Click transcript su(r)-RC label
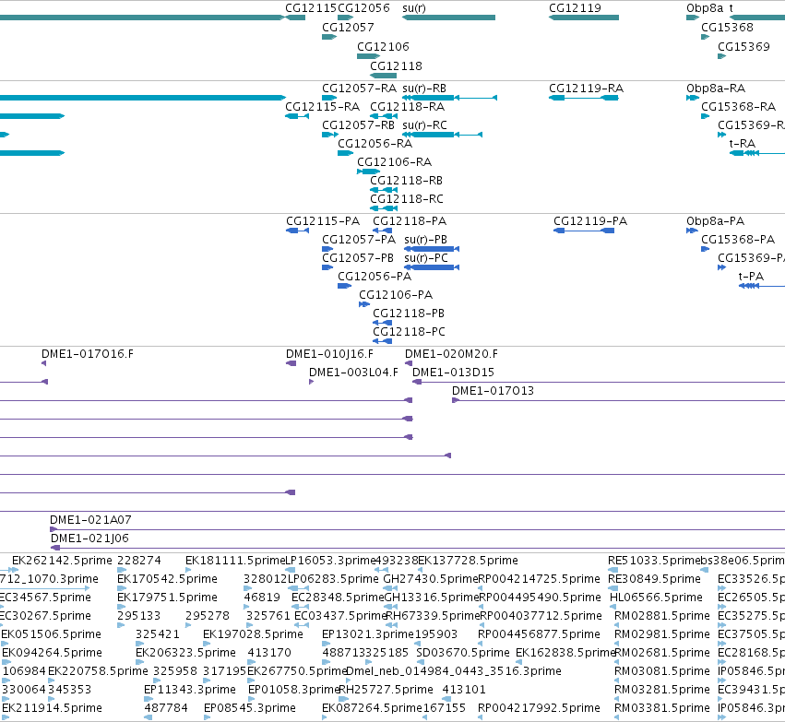The width and height of the screenshot is (785, 722). coord(424,125)
